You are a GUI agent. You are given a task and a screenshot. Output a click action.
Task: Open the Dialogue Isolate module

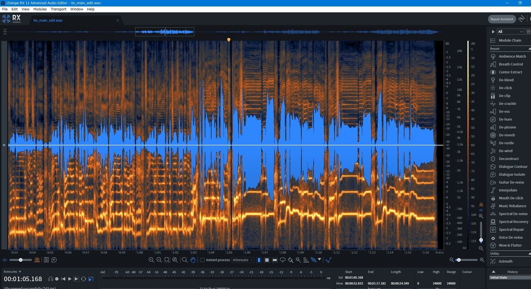[x=511, y=175]
